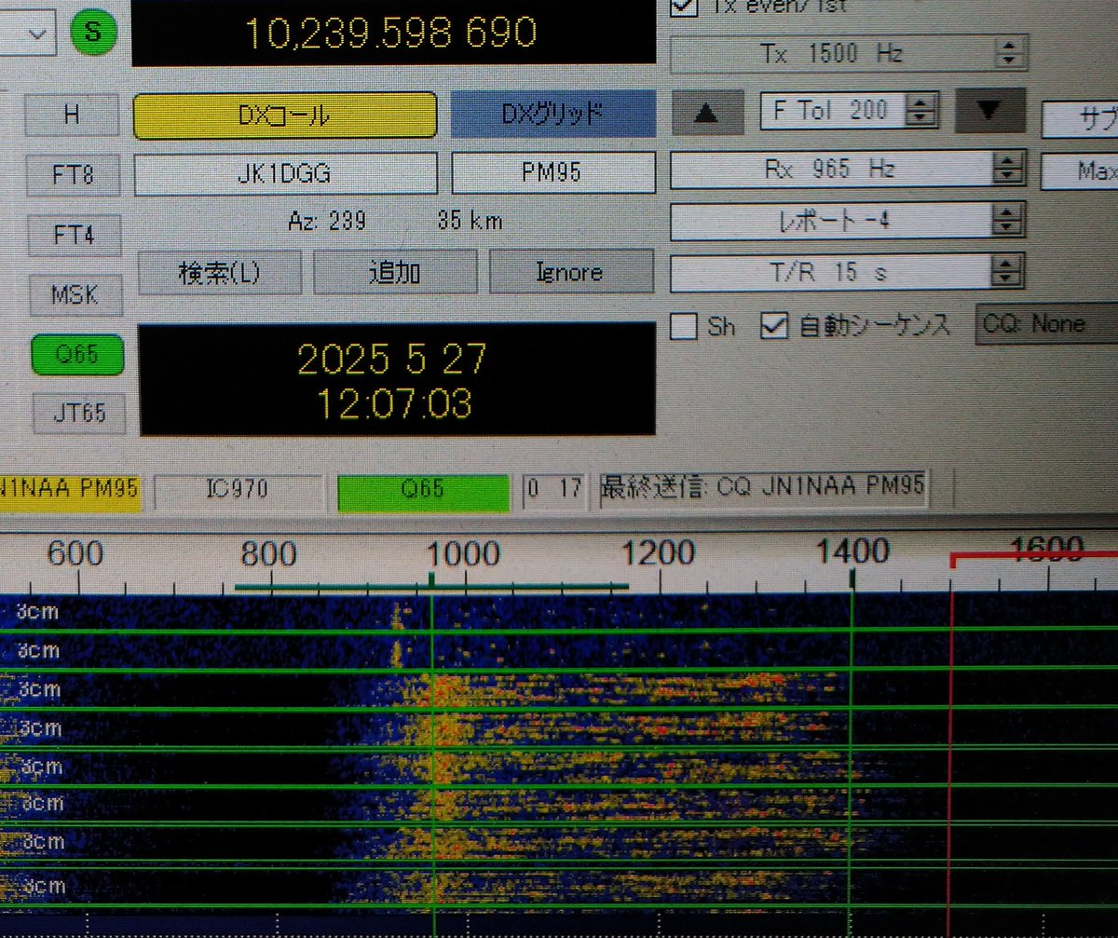Viewport: 1118px width, 938px height.
Task: Click 1400 on the waterfall frequency scale
Action: (852, 551)
